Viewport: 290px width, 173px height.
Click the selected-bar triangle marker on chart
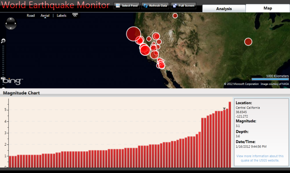tap(224, 108)
